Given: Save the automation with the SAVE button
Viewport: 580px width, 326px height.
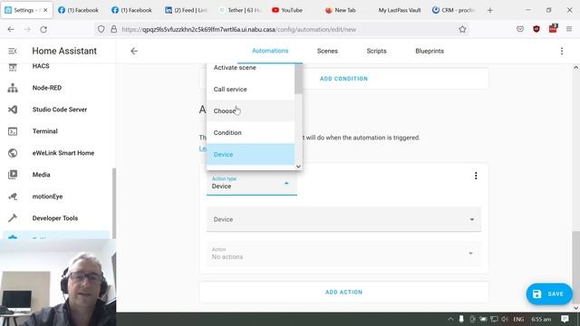Looking at the screenshot, I should (x=549, y=293).
